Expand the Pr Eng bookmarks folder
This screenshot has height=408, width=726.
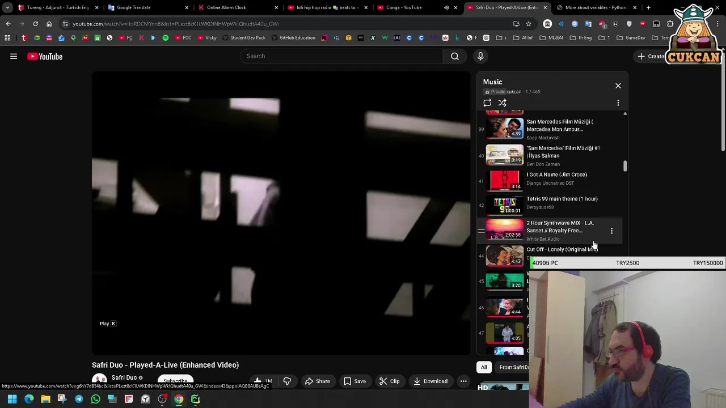[581, 38]
